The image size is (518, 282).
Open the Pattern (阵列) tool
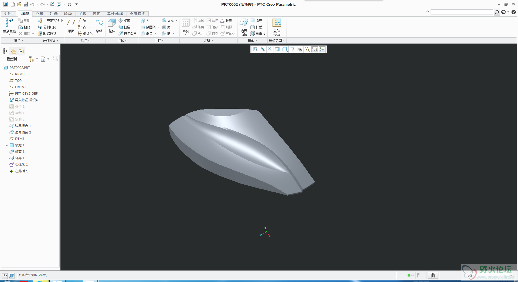(x=186, y=26)
